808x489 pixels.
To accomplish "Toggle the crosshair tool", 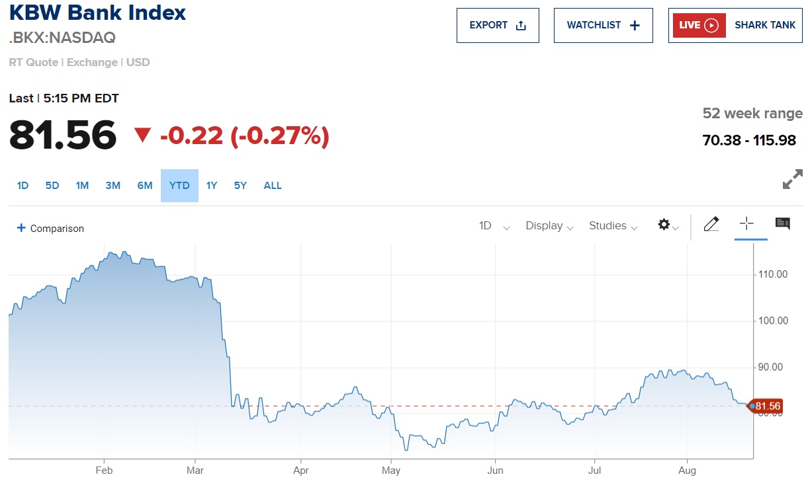I will [x=746, y=223].
